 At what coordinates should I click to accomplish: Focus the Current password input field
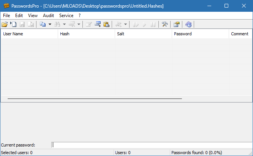tap(152, 145)
